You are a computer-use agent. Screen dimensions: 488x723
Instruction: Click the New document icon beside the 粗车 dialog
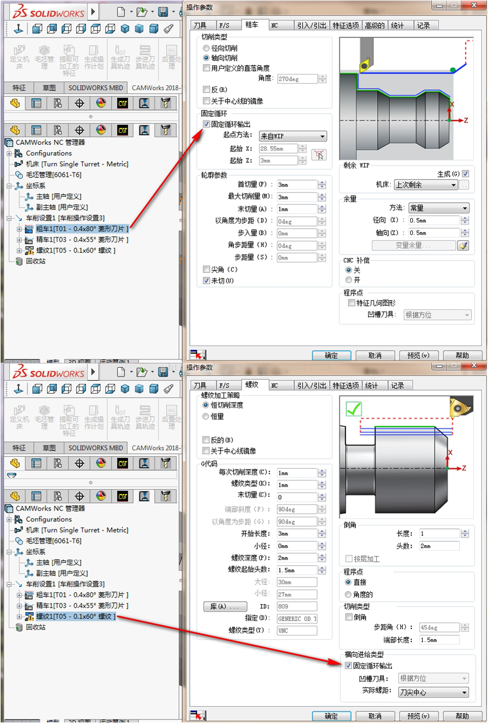tap(121, 11)
